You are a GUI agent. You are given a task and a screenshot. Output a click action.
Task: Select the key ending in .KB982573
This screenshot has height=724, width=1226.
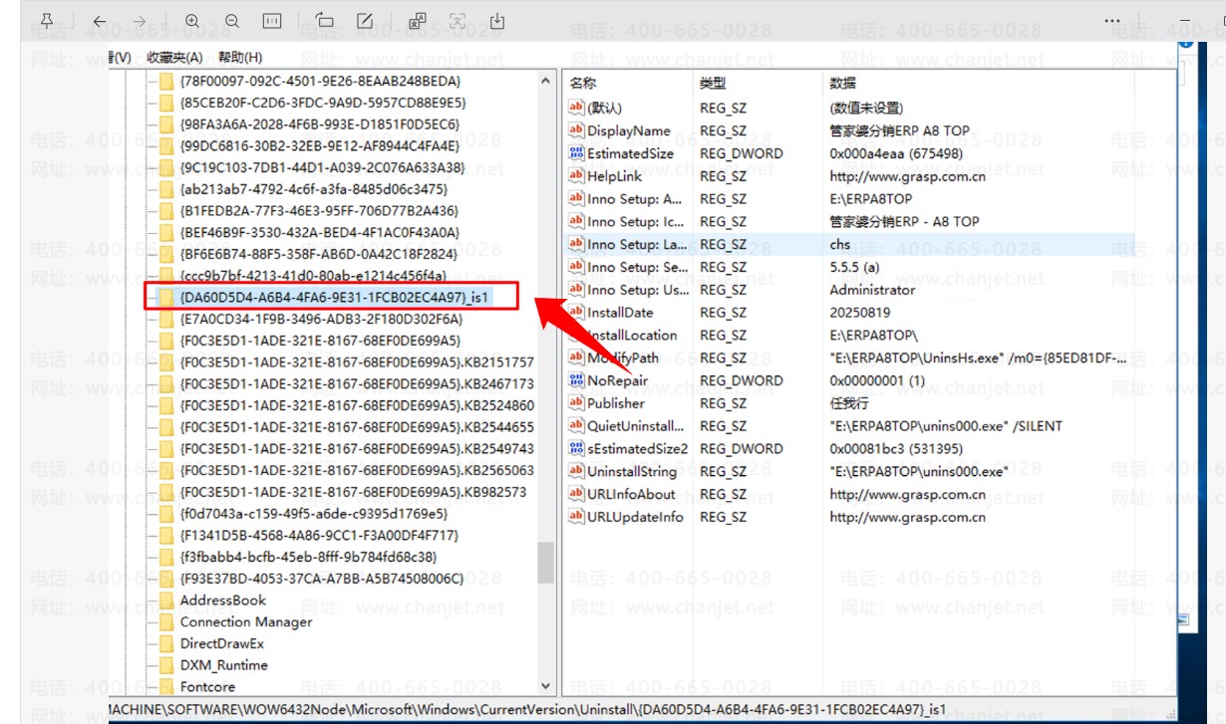[x=353, y=493]
